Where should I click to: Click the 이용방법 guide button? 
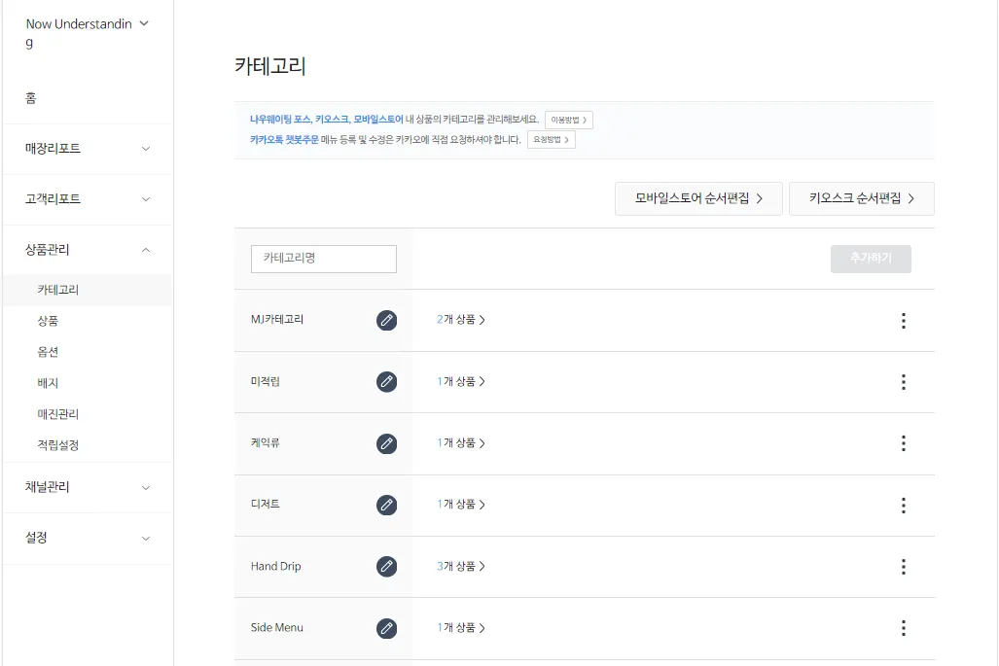tap(568, 120)
